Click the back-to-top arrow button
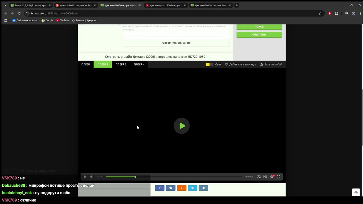 tap(356, 192)
